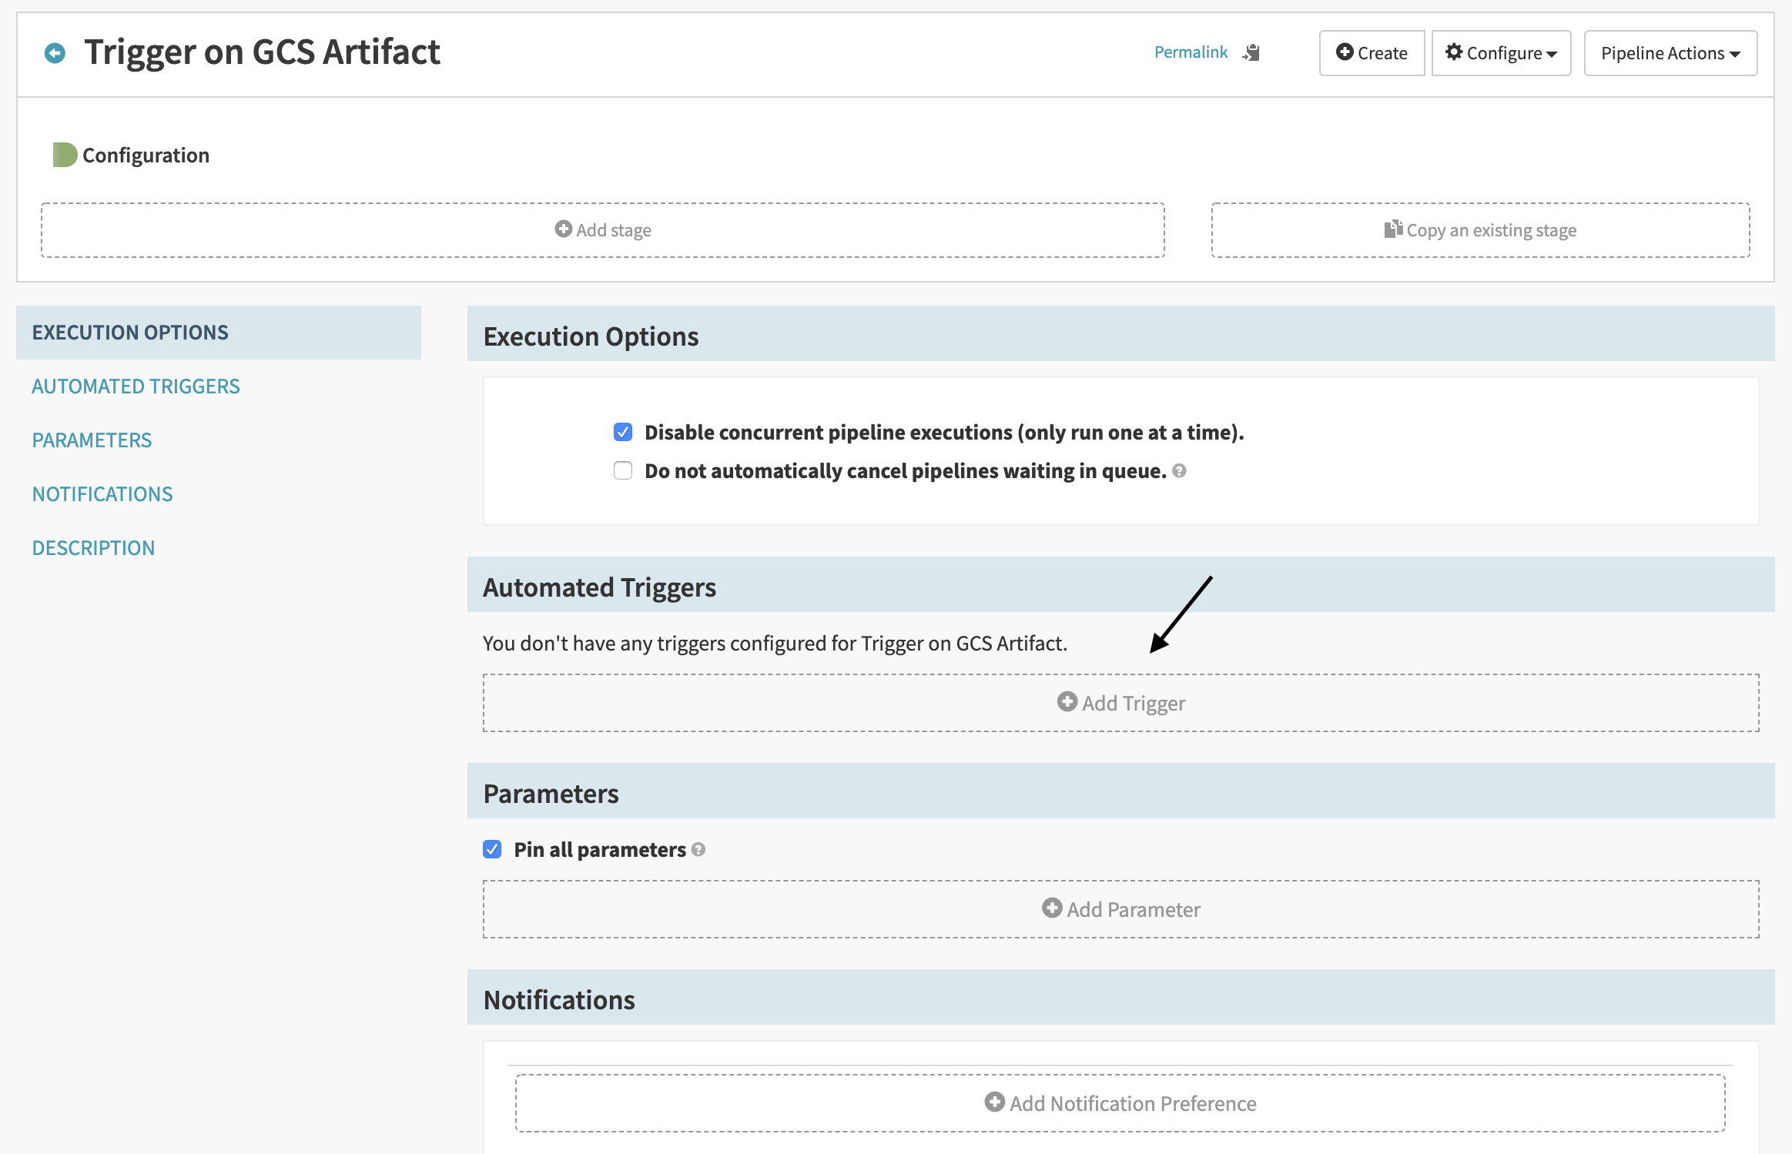The width and height of the screenshot is (1792, 1154).
Task: Click help icon beside Pin all parameters
Action: pyautogui.click(x=698, y=849)
